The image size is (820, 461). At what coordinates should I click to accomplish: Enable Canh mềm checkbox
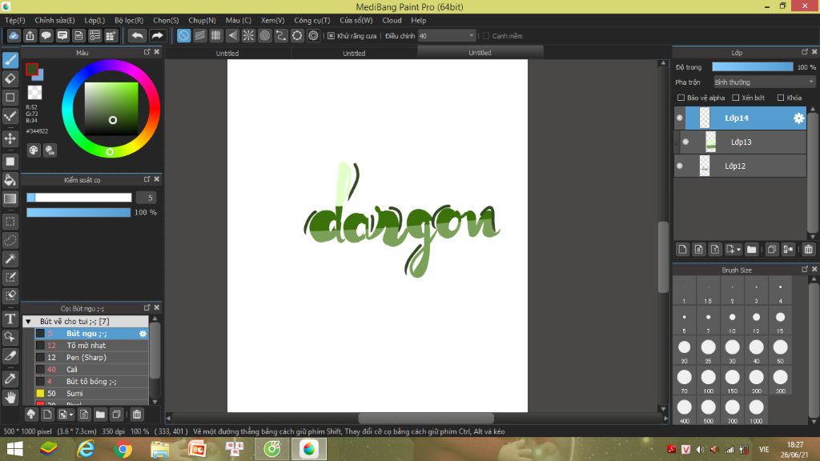486,36
